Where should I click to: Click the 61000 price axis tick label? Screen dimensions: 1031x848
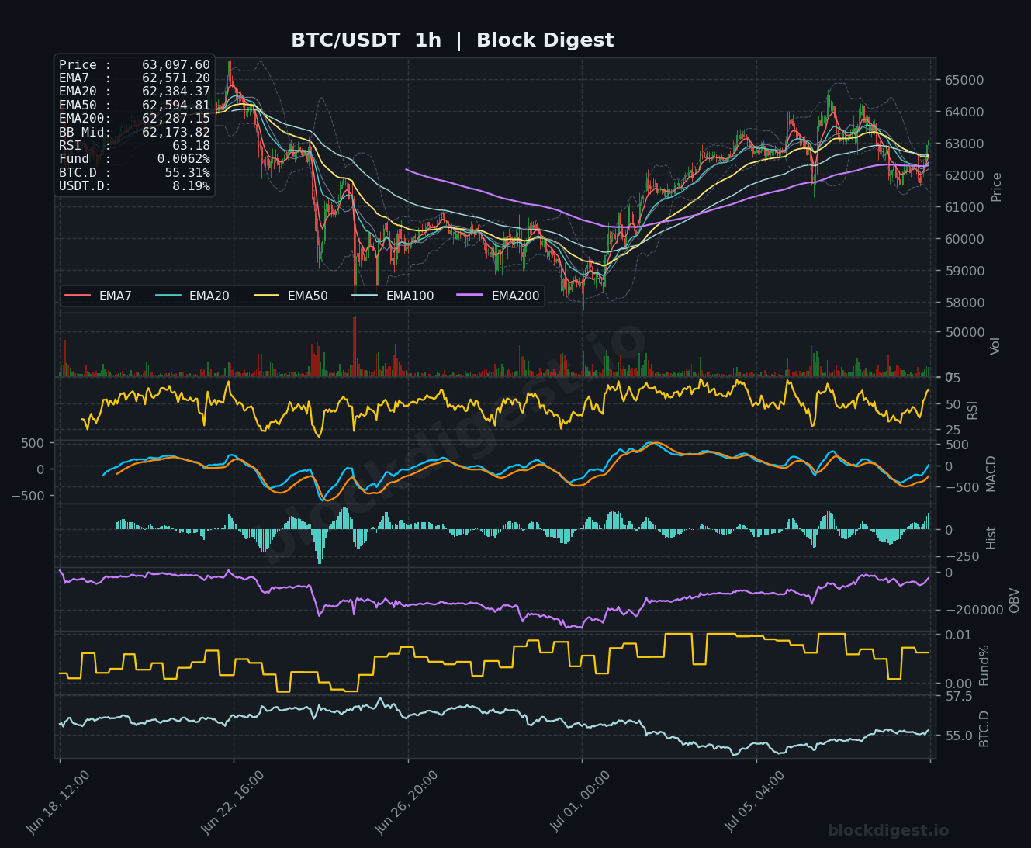pos(964,207)
